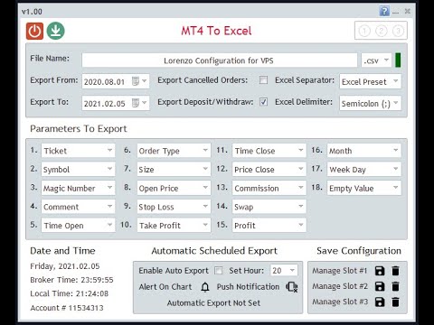Toggle Push Notification phone icon
Screen dimensions: 434x325
point(292,287)
